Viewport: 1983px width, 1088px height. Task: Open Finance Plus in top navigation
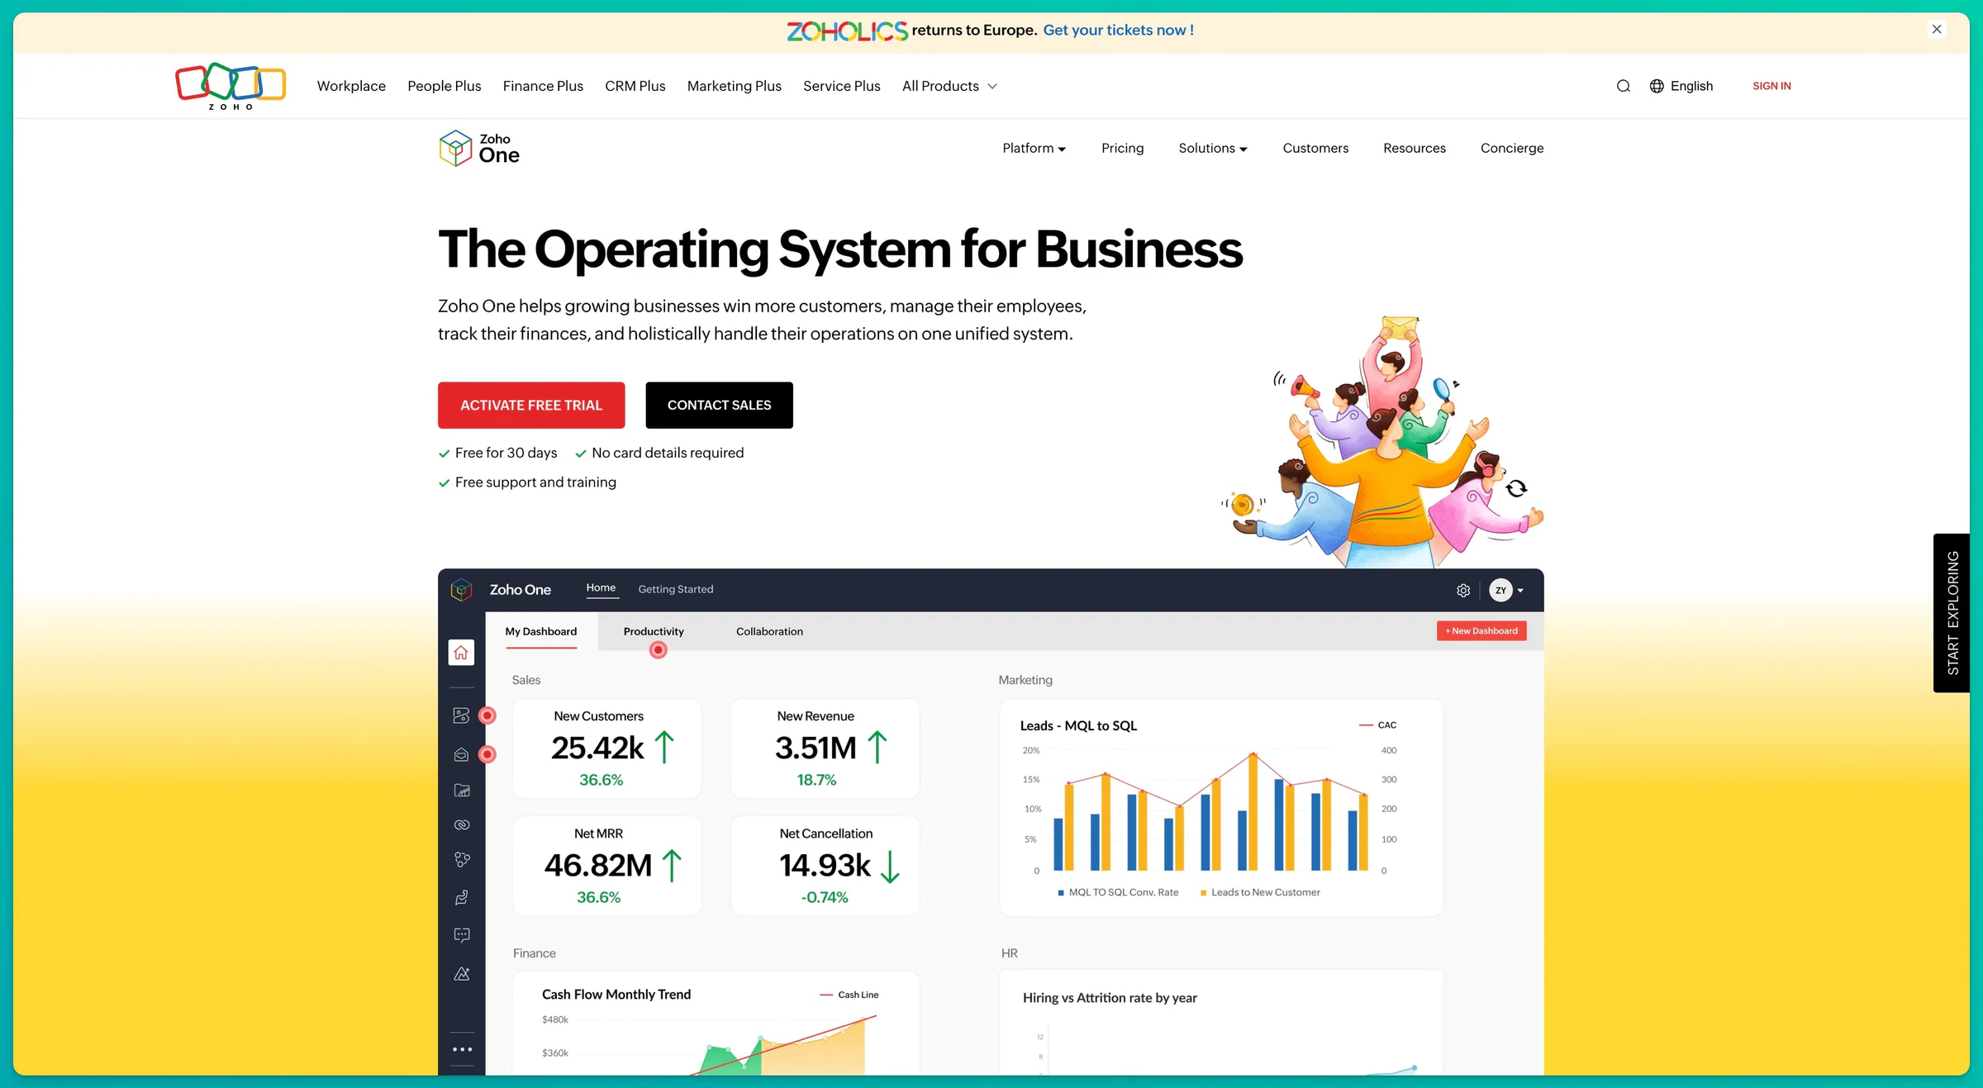pyautogui.click(x=543, y=86)
